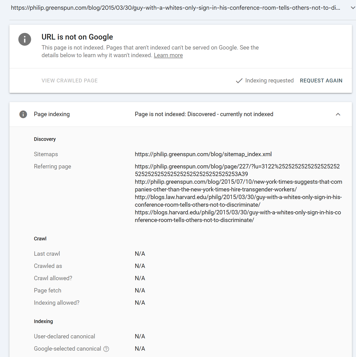Click the Indexing requested status text
Image resolution: width=356 pixels, height=357 pixels.
pos(269,81)
